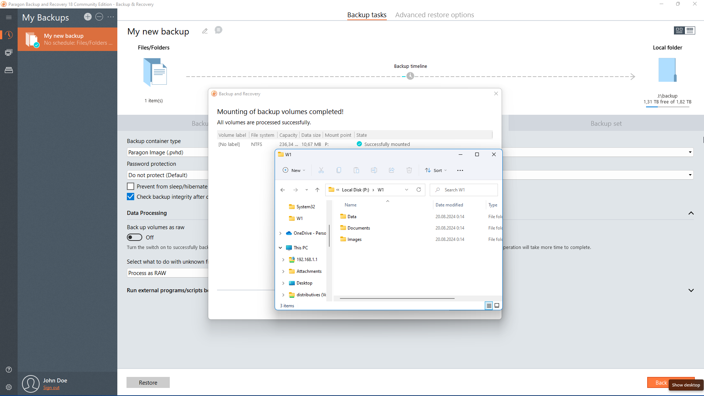Image resolution: width=704 pixels, height=396 pixels.
Task: Turn on Back up volumes as raw
Action: click(x=135, y=237)
